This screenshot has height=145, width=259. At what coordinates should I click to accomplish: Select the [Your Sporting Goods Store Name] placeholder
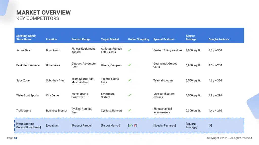[x=29, y=125]
